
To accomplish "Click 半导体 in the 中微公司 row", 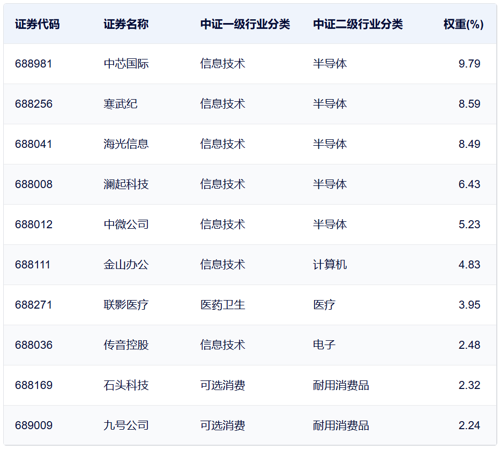I will point(330,224).
